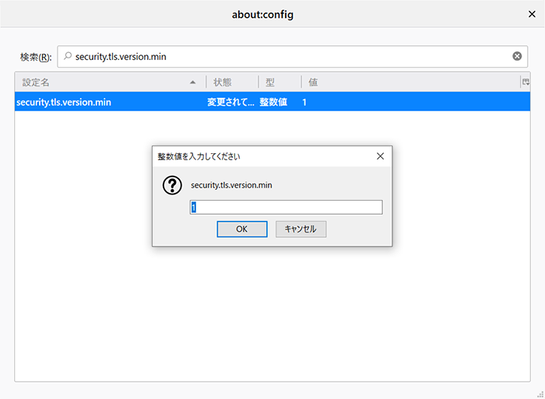Click inside the about:config search field

288,57
